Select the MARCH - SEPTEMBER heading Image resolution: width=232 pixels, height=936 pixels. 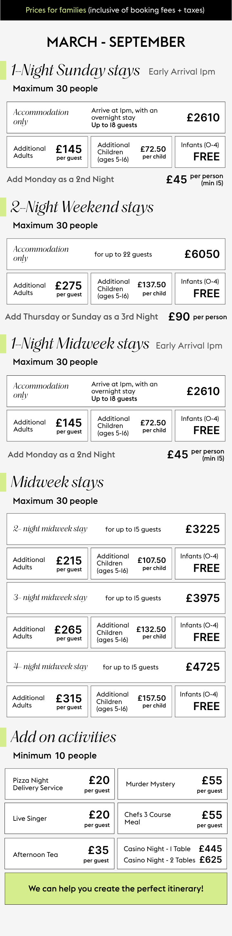116,42
